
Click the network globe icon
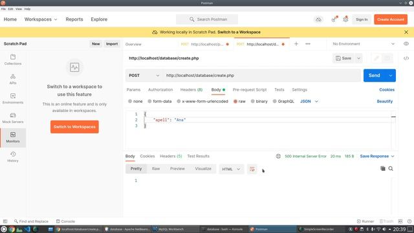pyautogui.click(x=278, y=156)
